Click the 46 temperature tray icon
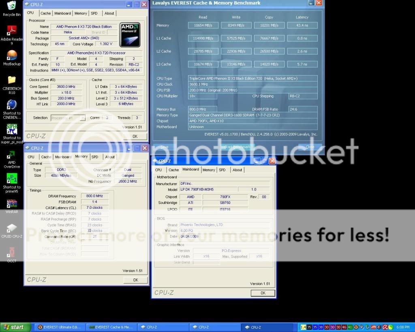This screenshot has height=332, width=415. (344, 328)
